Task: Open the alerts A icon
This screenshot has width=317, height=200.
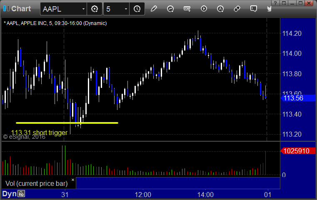Action: tap(220, 9)
